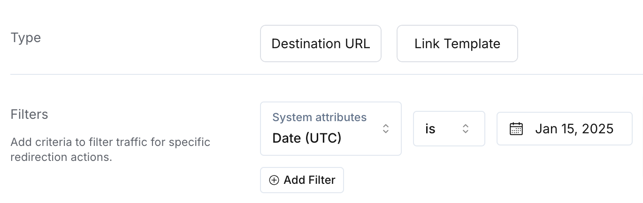
Task: Open the System attributes dropdown
Action: tap(330, 129)
